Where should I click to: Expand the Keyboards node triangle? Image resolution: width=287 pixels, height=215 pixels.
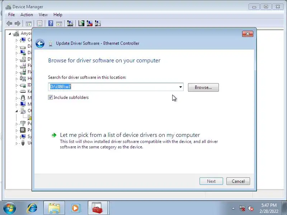pyautogui.click(x=17, y=92)
